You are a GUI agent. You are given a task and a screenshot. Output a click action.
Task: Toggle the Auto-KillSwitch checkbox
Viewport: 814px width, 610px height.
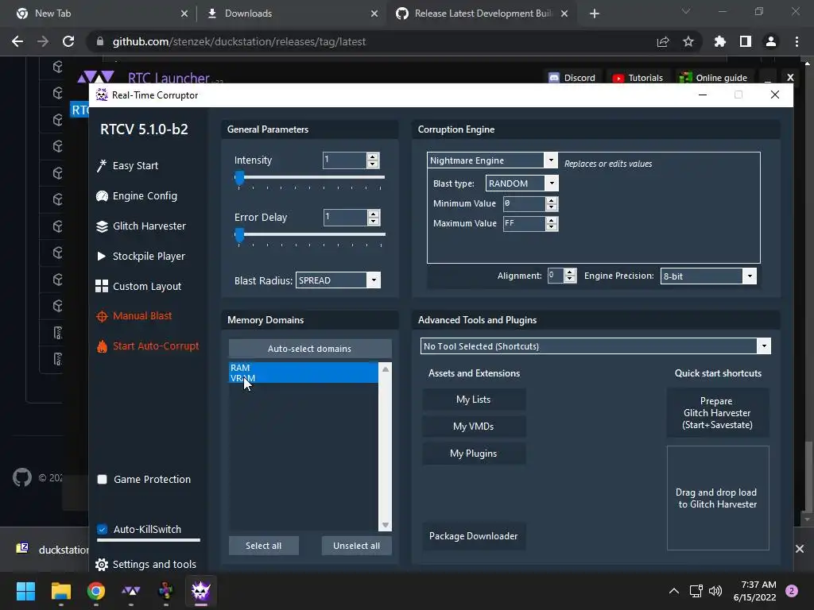coord(103,530)
